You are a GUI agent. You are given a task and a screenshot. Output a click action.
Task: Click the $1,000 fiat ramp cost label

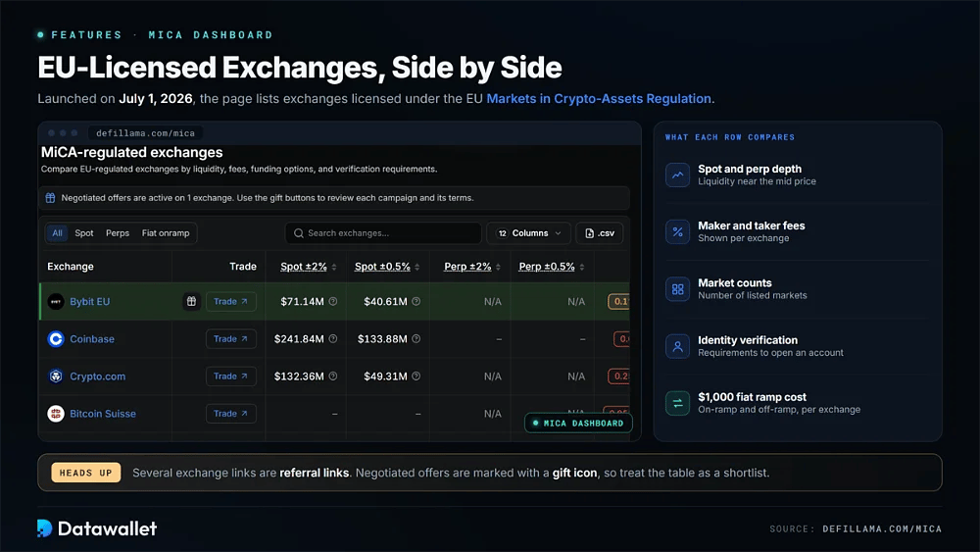point(752,397)
